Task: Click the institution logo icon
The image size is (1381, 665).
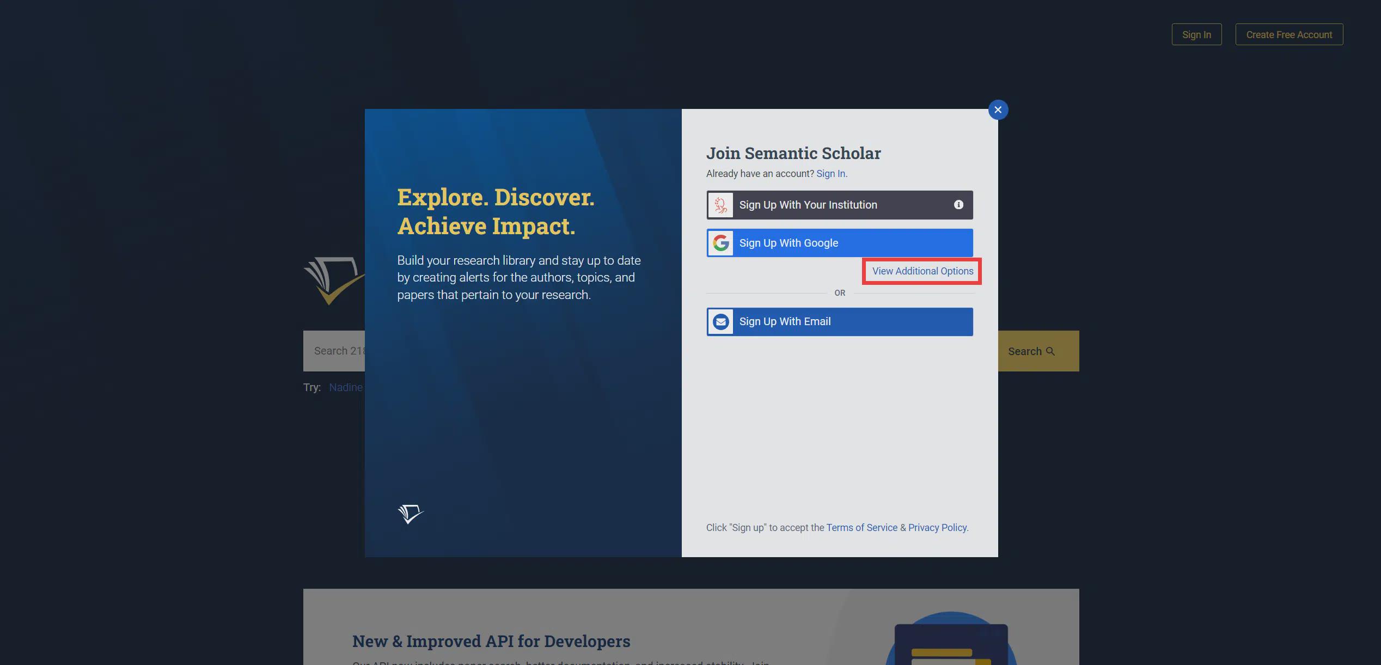Action: (x=721, y=205)
